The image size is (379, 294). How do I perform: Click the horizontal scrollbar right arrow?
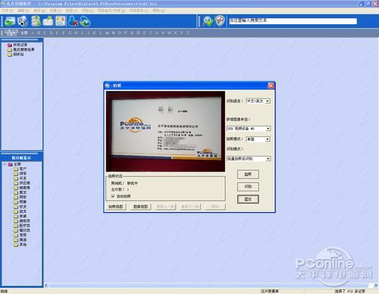376,286
